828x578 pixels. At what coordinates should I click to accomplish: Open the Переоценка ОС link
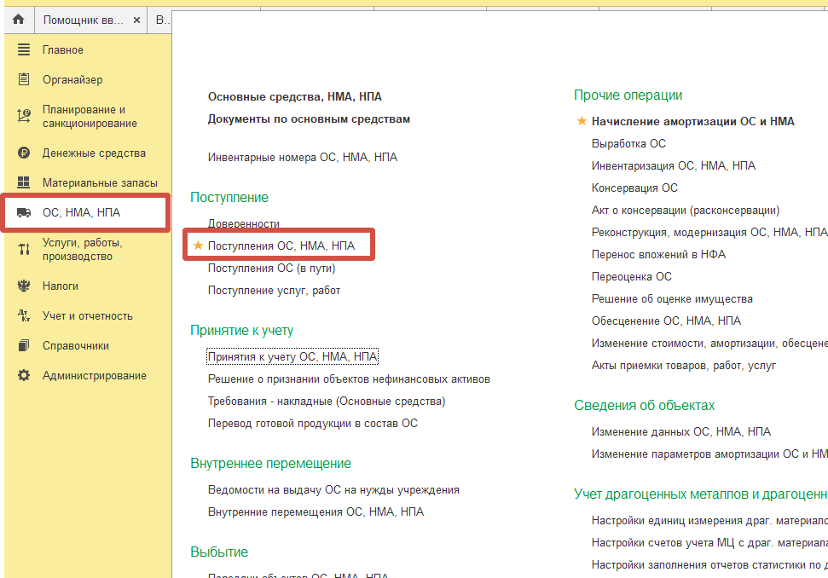point(632,276)
